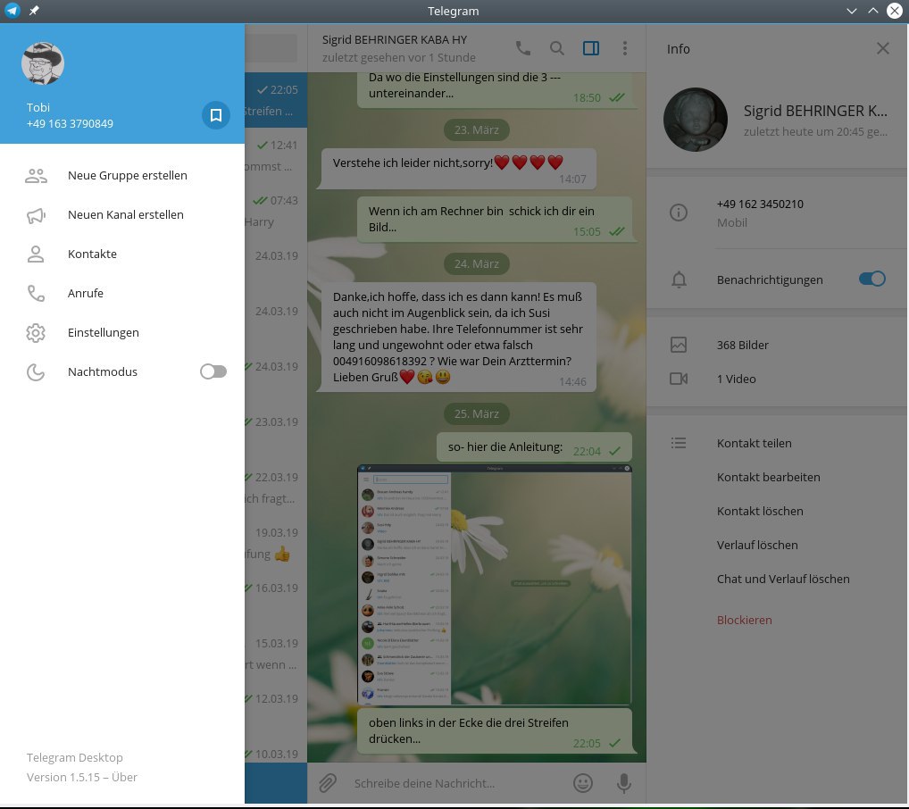Open the screenshot image in chat
The width and height of the screenshot is (909, 809).
494,584
